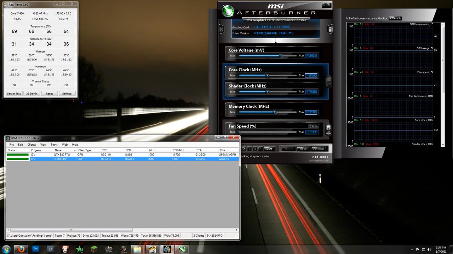Image resolution: width=453 pixels, height=254 pixels.
Task: Open the green star icon in taskbar
Action: [x=80, y=249]
